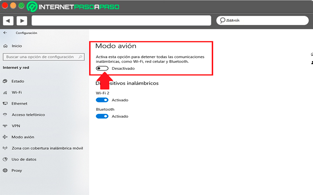Go to Wi-Fi settings in sidebar
Image resolution: width=313 pixels, height=195 pixels.
pos(17,92)
